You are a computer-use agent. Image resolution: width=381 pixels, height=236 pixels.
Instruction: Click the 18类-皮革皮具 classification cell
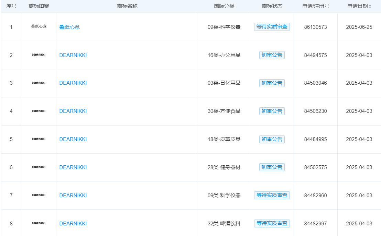[x=224, y=139]
